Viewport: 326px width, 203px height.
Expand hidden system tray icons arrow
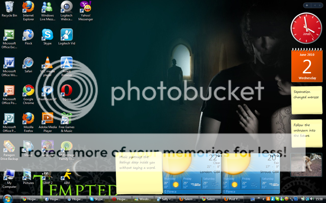tap(263, 199)
